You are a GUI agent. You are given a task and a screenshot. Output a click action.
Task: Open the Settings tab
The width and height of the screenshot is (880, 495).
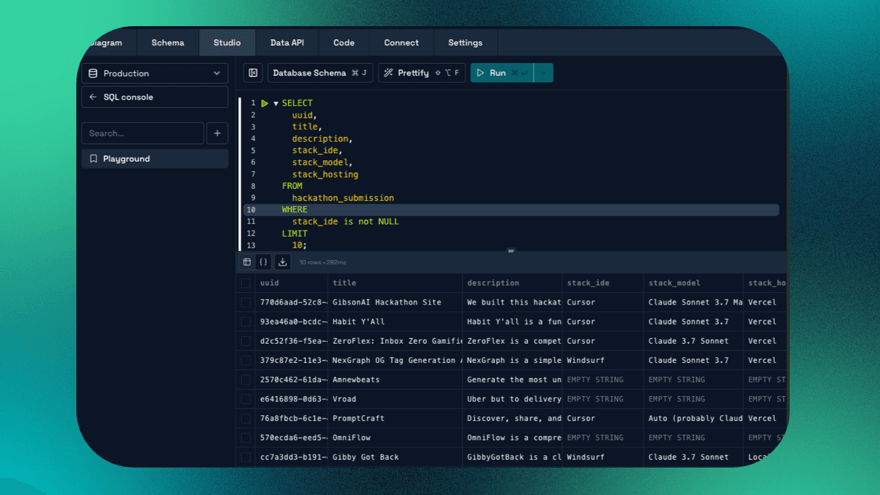pyautogui.click(x=465, y=43)
